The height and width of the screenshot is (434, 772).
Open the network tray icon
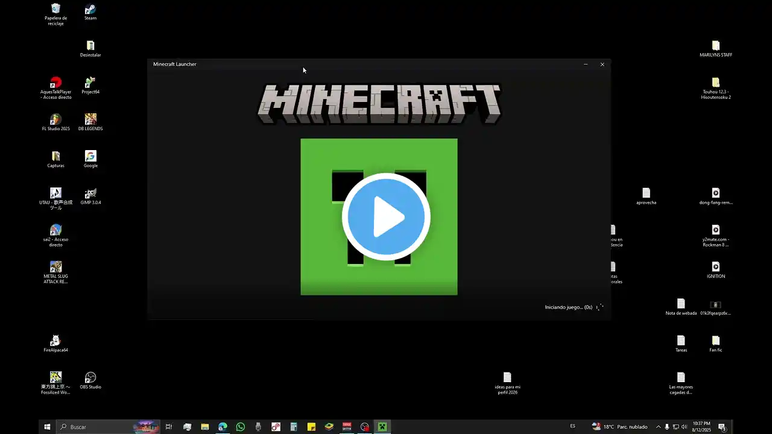pyautogui.click(x=675, y=427)
